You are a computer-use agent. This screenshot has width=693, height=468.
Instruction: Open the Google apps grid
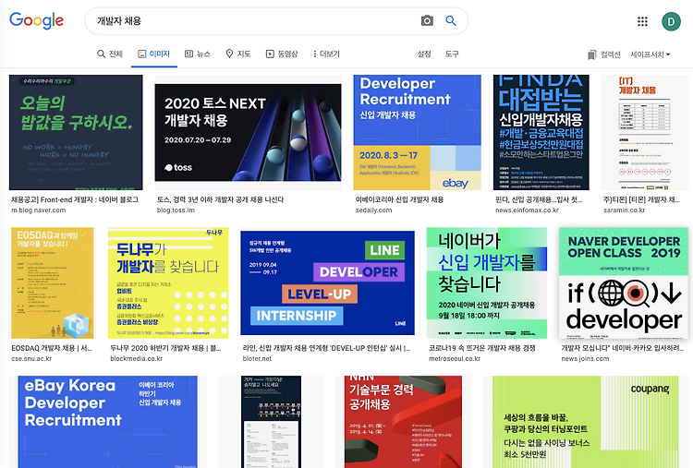click(642, 21)
